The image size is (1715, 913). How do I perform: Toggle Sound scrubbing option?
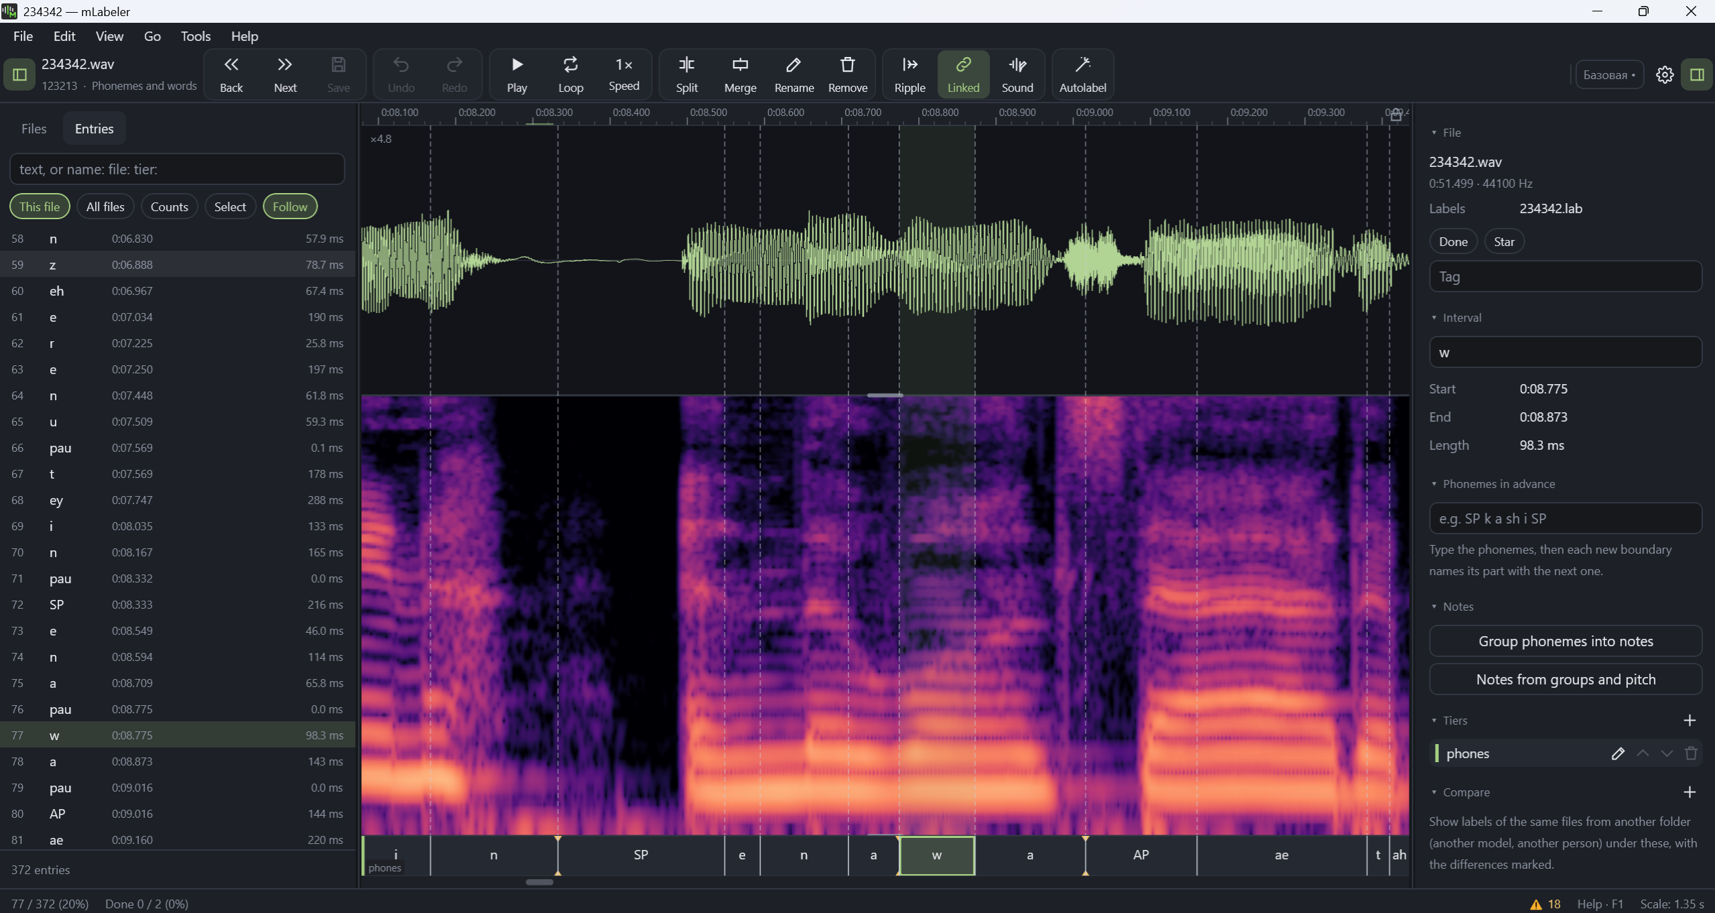1017,74
